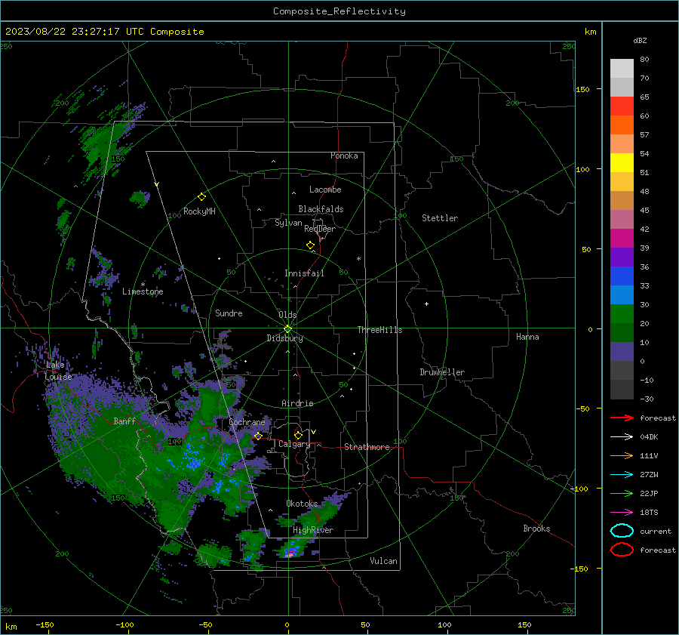Click the Stettler city label
This screenshot has width=679, height=635.
[x=440, y=218]
